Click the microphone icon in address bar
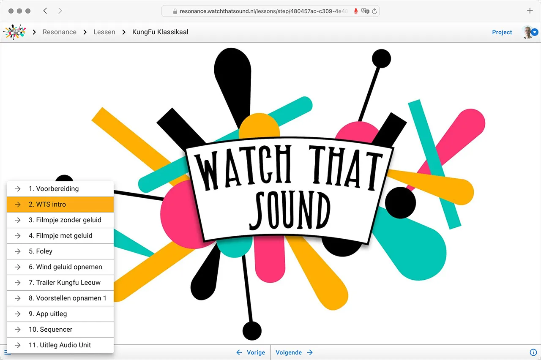Viewport: 541px width, 360px height. click(x=355, y=11)
